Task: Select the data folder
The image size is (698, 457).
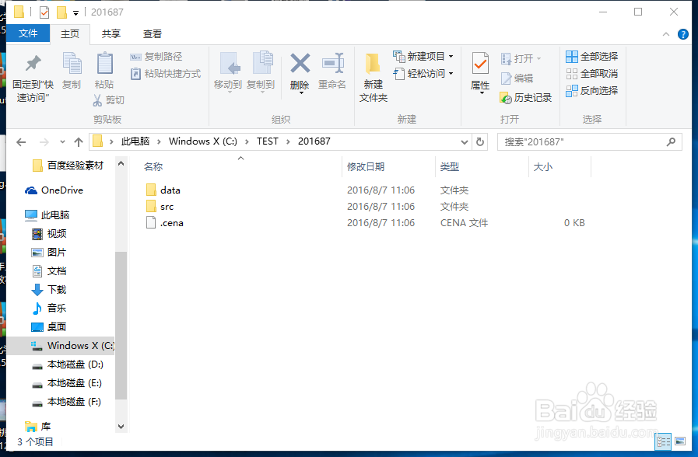Action: (163, 190)
